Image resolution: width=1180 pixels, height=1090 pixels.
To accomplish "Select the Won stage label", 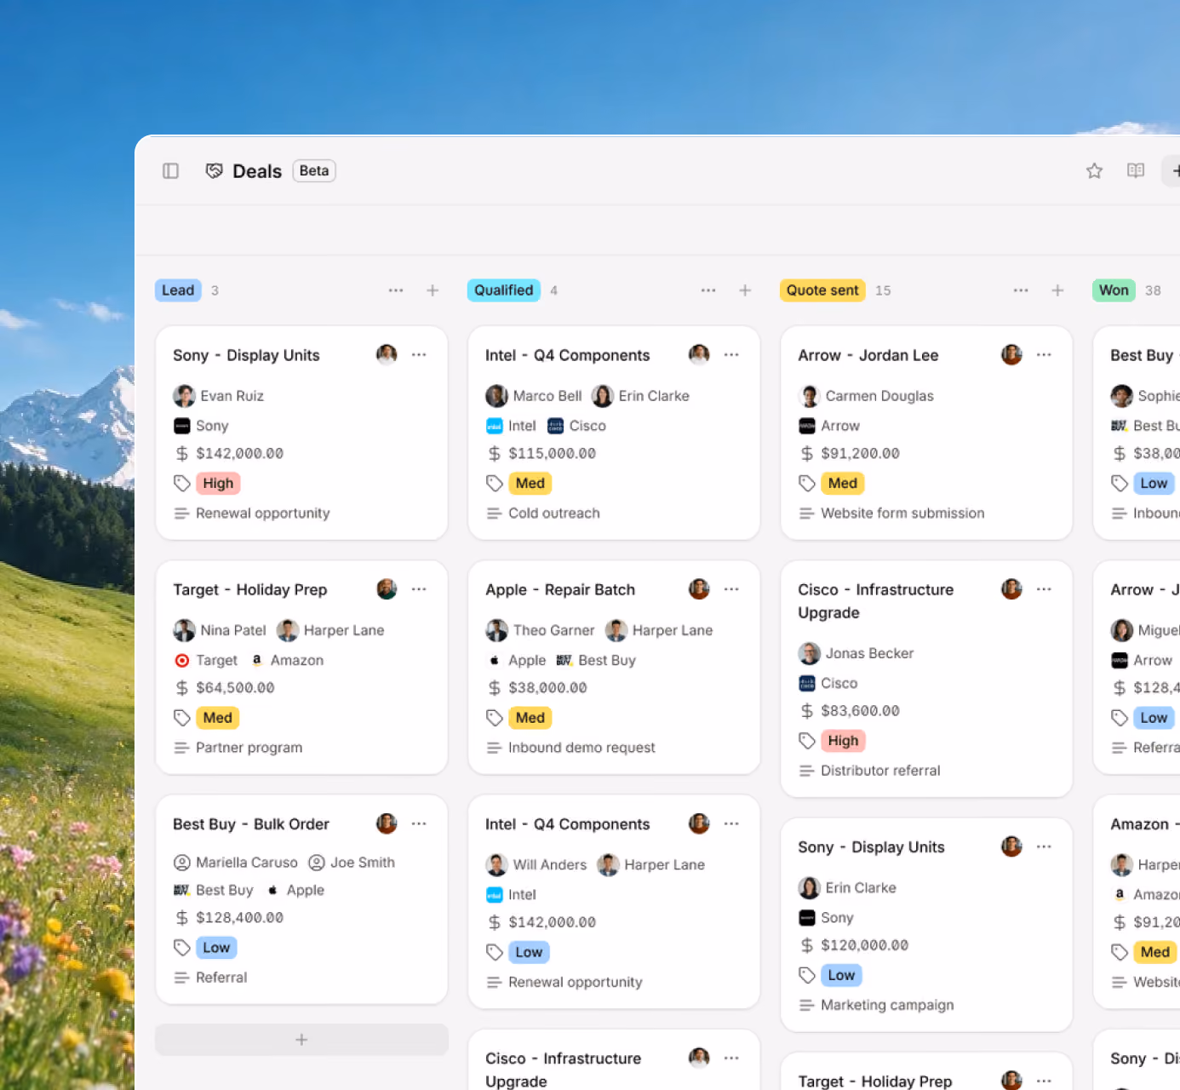I will pyautogui.click(x=1114, y=290).
